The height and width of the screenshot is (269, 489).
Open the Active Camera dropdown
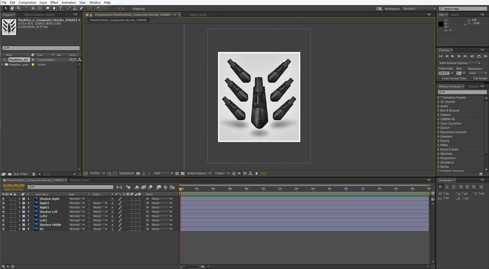[199, 173]
